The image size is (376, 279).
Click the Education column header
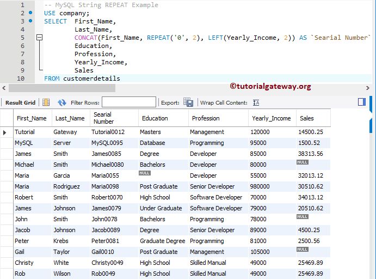[x=164, y=118]
